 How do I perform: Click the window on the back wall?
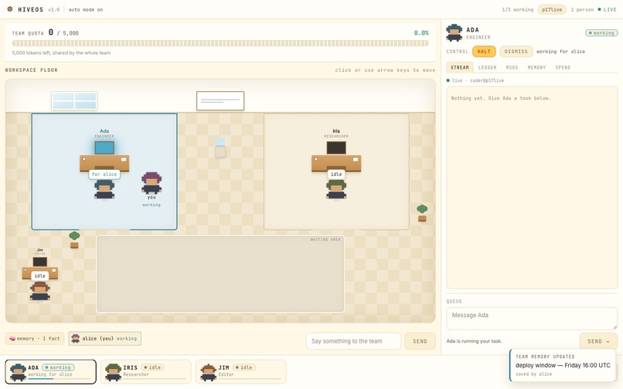click(74, 100)
